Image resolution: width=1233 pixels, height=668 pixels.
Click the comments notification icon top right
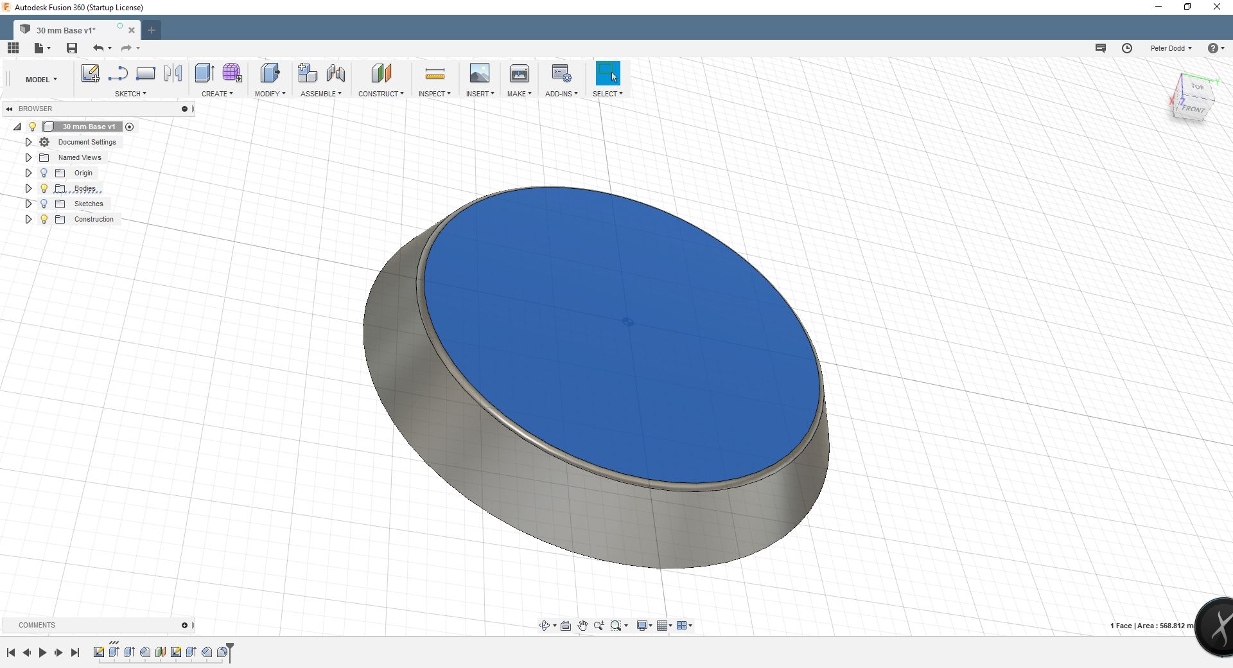(1100, 48)
